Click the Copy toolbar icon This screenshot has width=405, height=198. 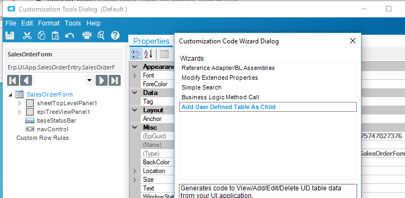pos(41,35)
